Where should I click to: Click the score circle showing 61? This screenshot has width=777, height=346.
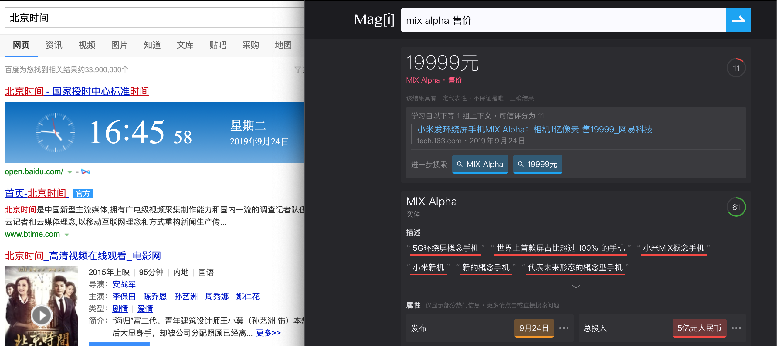click(x=736, y=207)
